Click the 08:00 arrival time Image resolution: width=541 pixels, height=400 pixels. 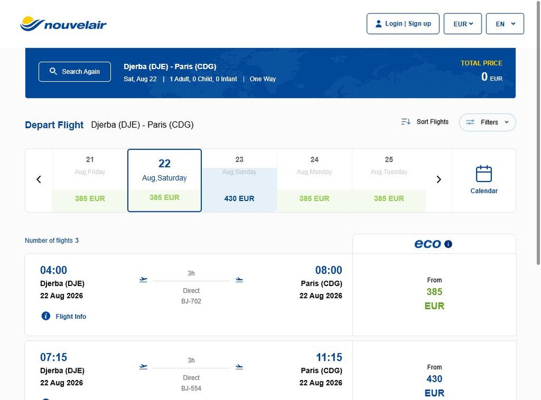tap(328, 270)
